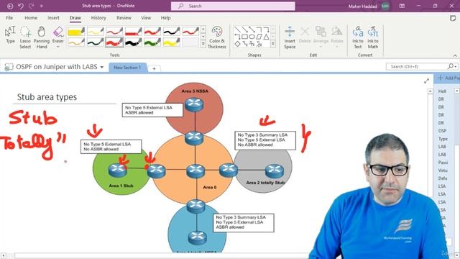This screenshot has height=259, width=460.
Task: Open the Help tab
Action: [165, 18]
